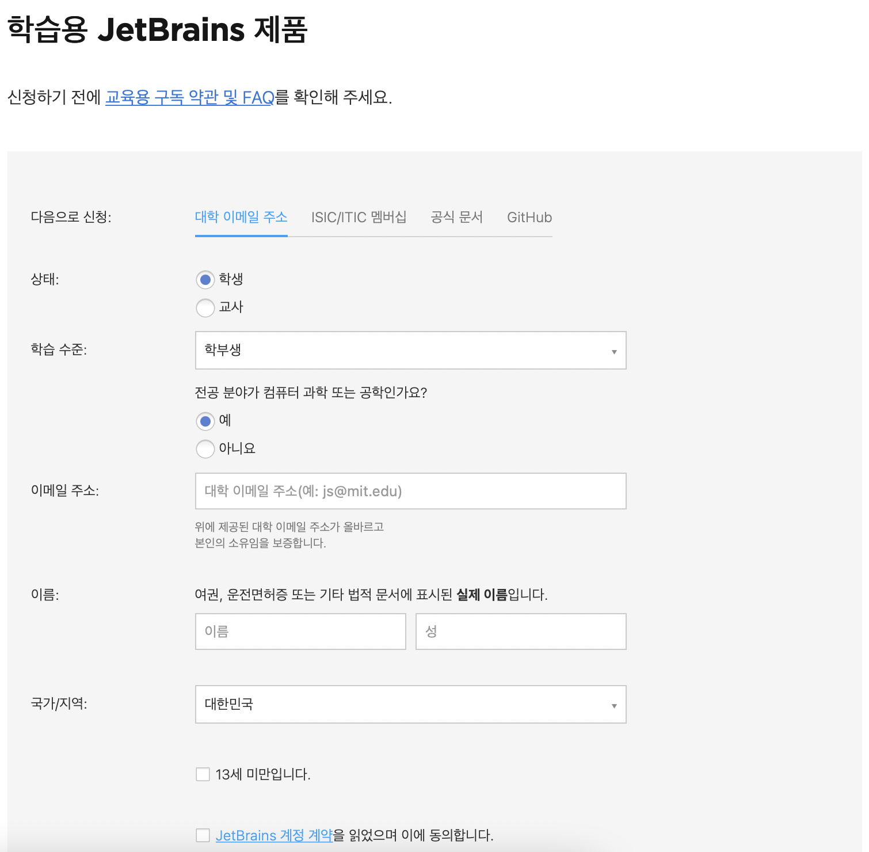
Task: Click the 상태: label
Action: (x=45, y=279)
